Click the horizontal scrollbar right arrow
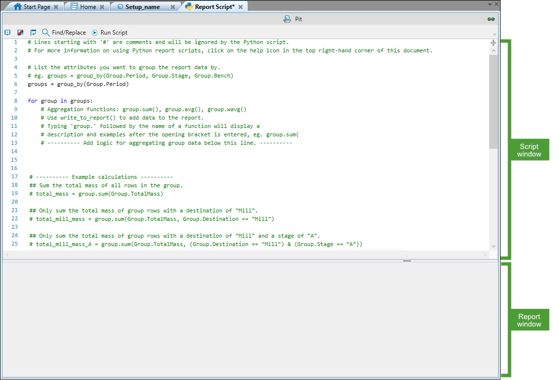 click(485, 255)
